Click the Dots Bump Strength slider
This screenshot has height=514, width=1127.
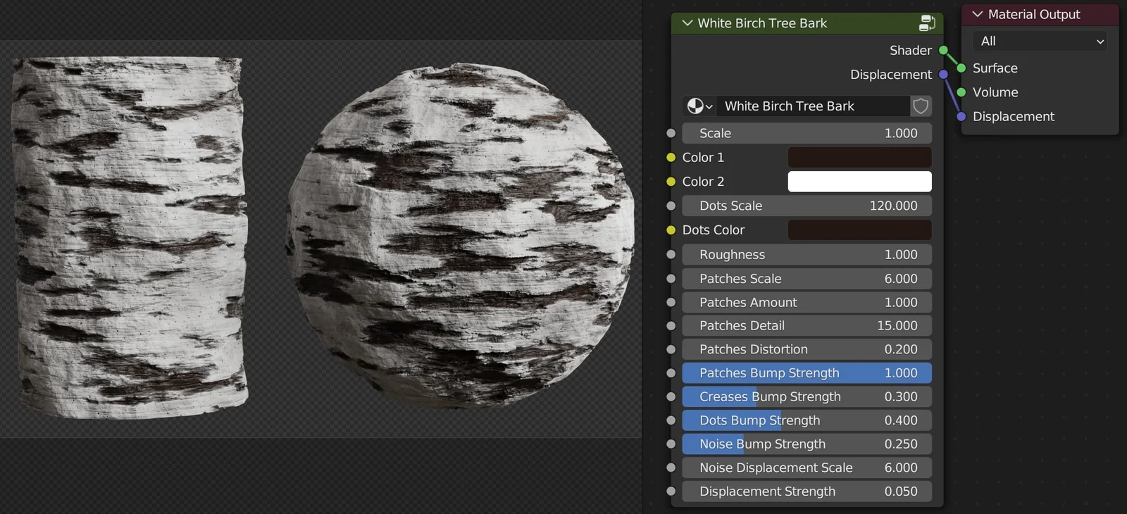click(807, 420)
